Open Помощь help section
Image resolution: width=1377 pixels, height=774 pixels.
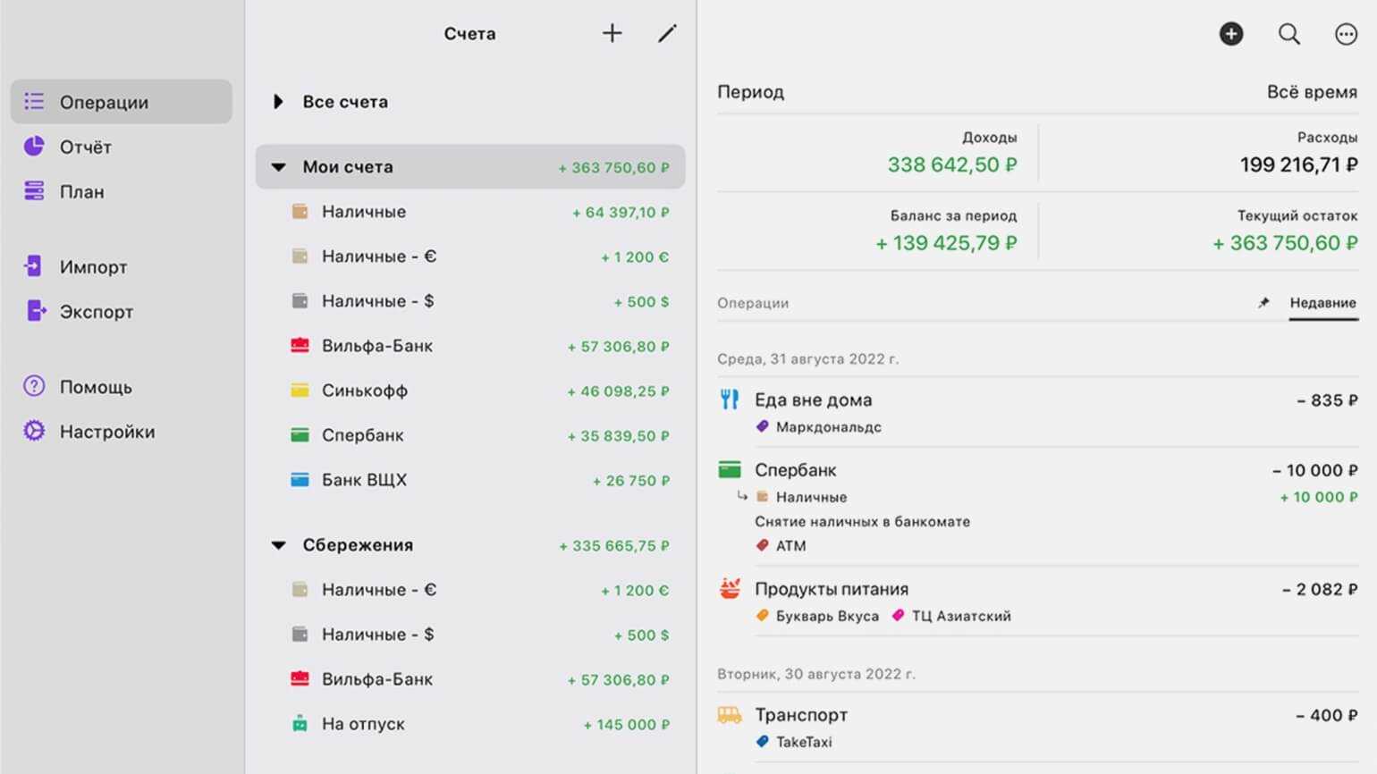pos(95,387)
